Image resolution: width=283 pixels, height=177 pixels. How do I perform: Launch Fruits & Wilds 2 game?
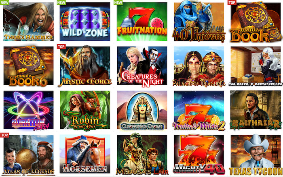[199, 110]
